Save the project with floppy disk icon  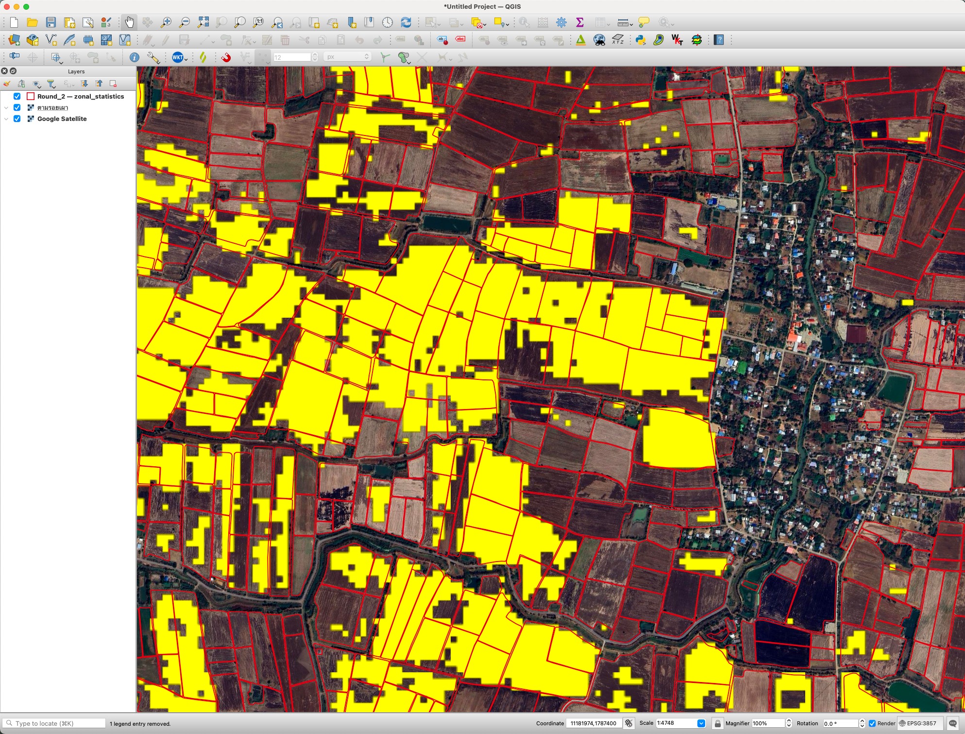[51, 22]
